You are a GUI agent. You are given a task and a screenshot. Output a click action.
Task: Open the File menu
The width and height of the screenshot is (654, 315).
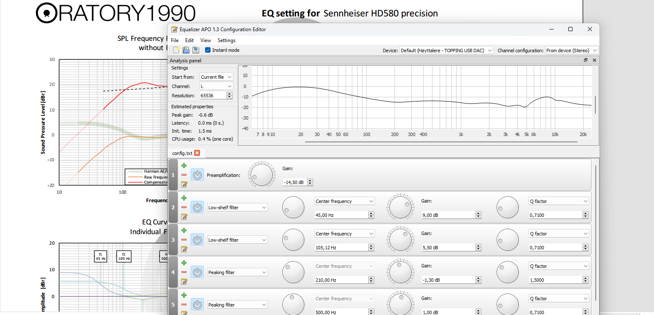175,40
